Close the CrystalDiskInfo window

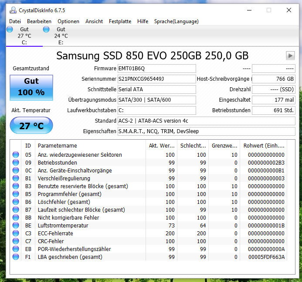coord(289,10)
